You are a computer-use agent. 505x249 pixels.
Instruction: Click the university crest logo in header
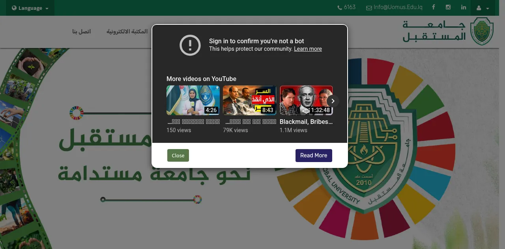[x=482, y=31]
